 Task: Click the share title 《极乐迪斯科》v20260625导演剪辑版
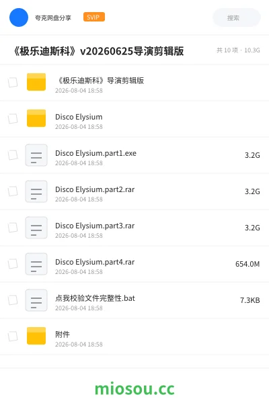click(98, 51)
